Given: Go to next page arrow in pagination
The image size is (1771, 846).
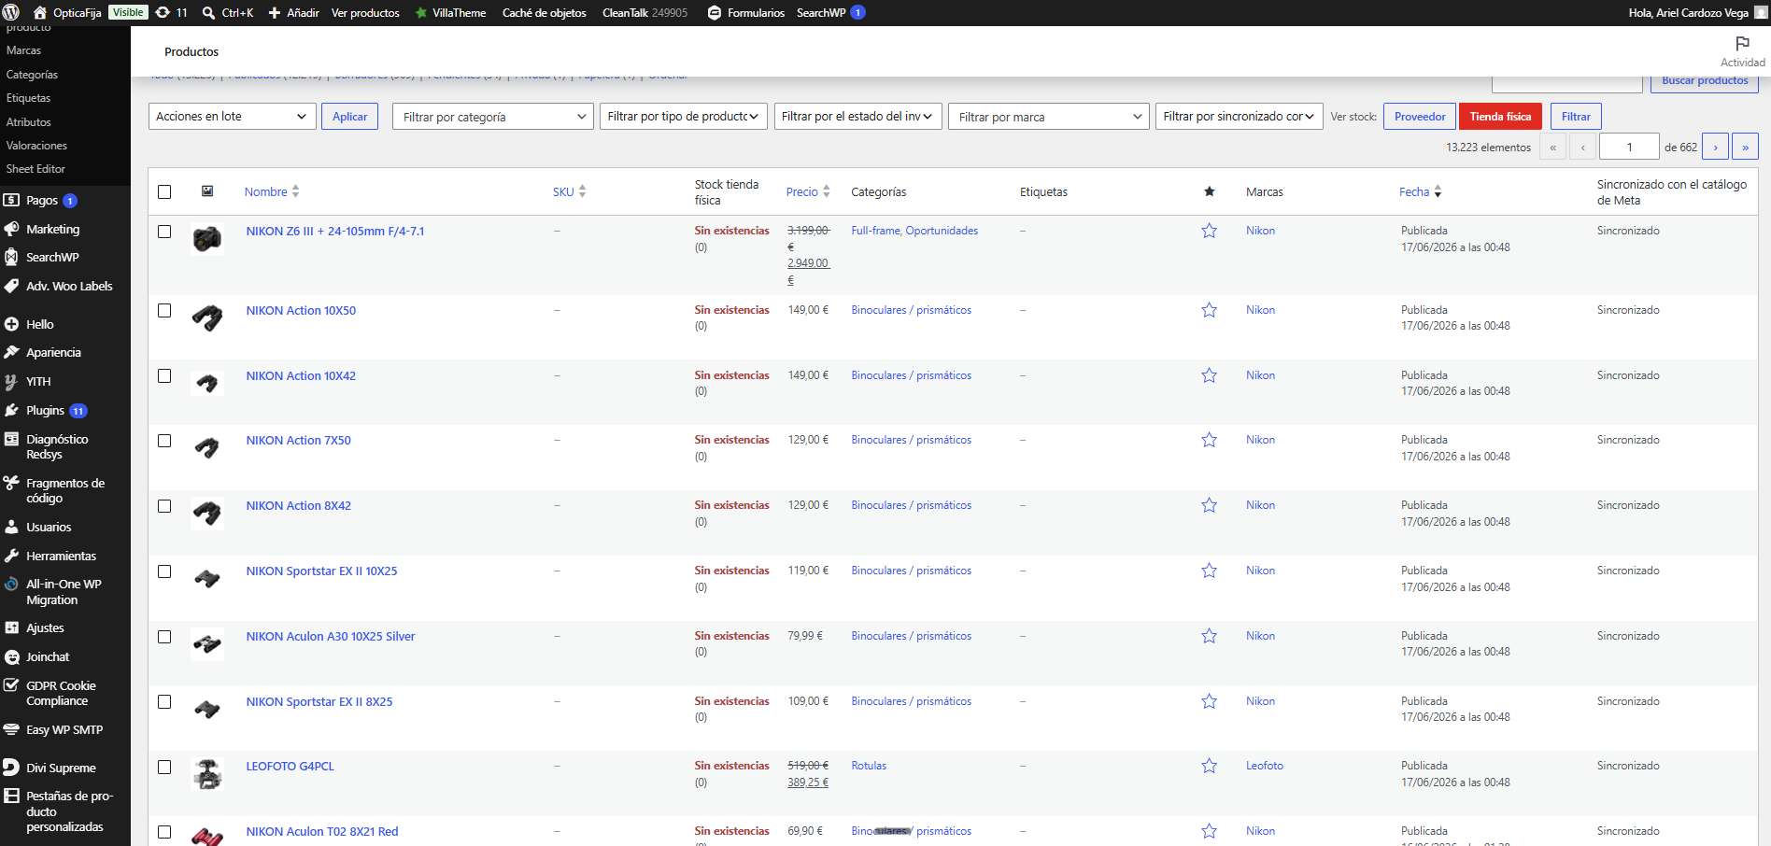Looking at the screenshot, I should (x=1715, y=147).
